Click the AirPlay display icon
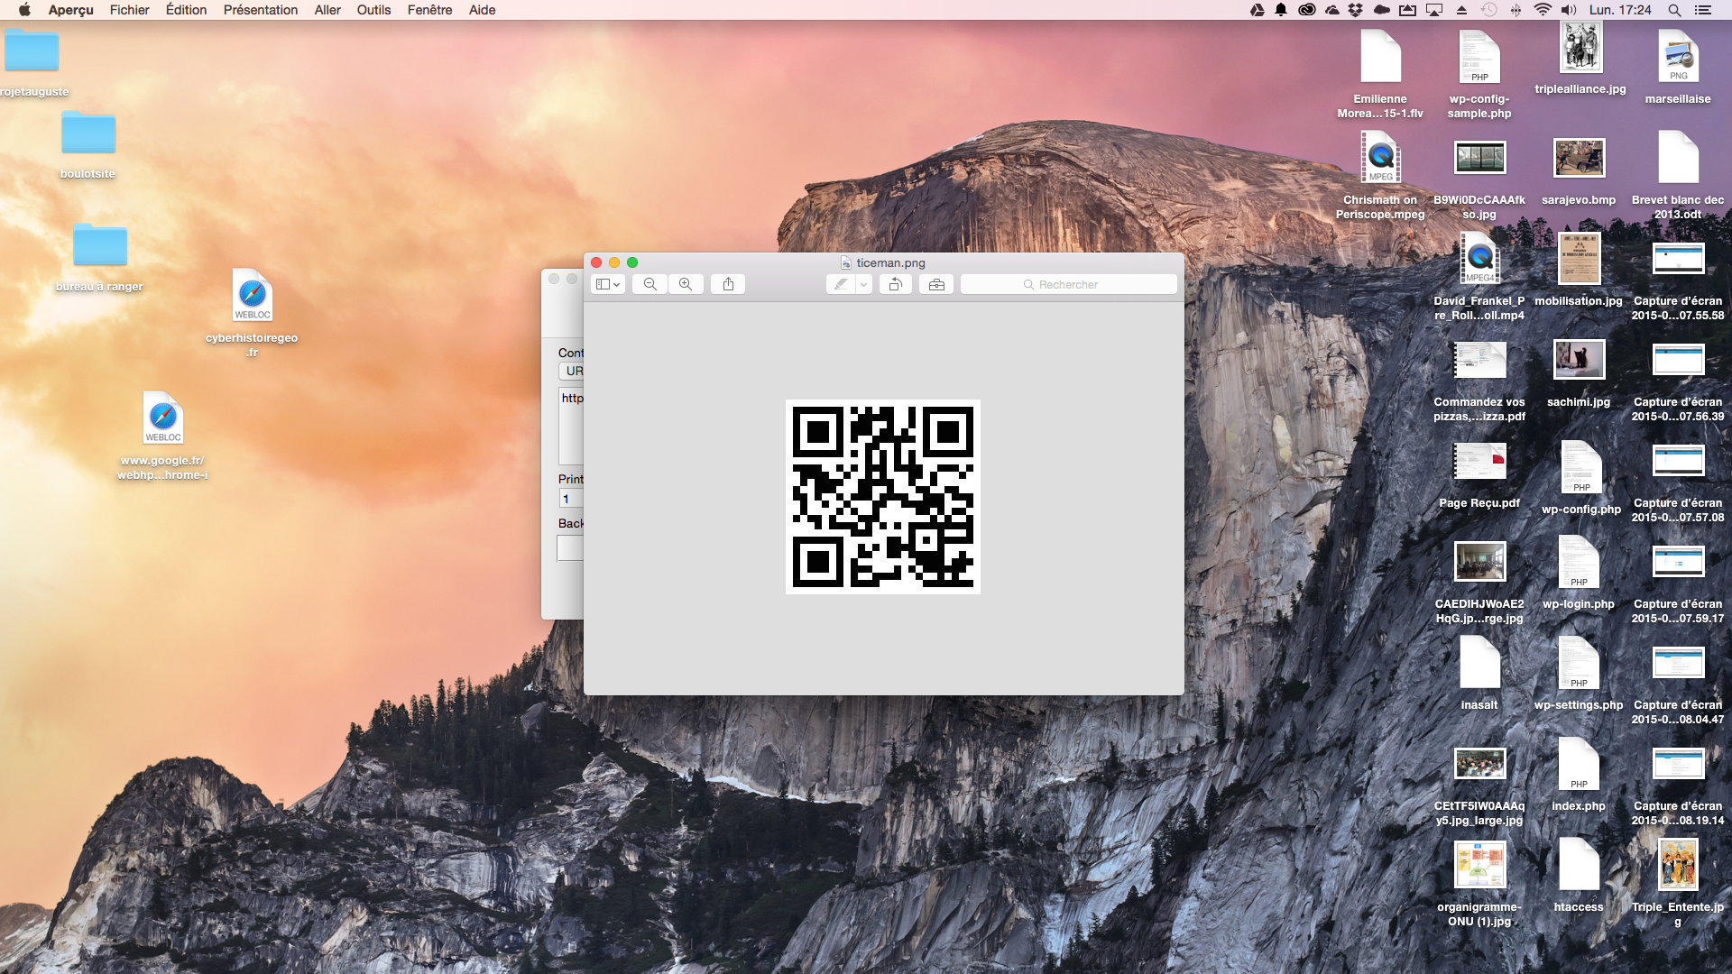Viewport: 1732px width, 974px height. tap(1434, 10)
